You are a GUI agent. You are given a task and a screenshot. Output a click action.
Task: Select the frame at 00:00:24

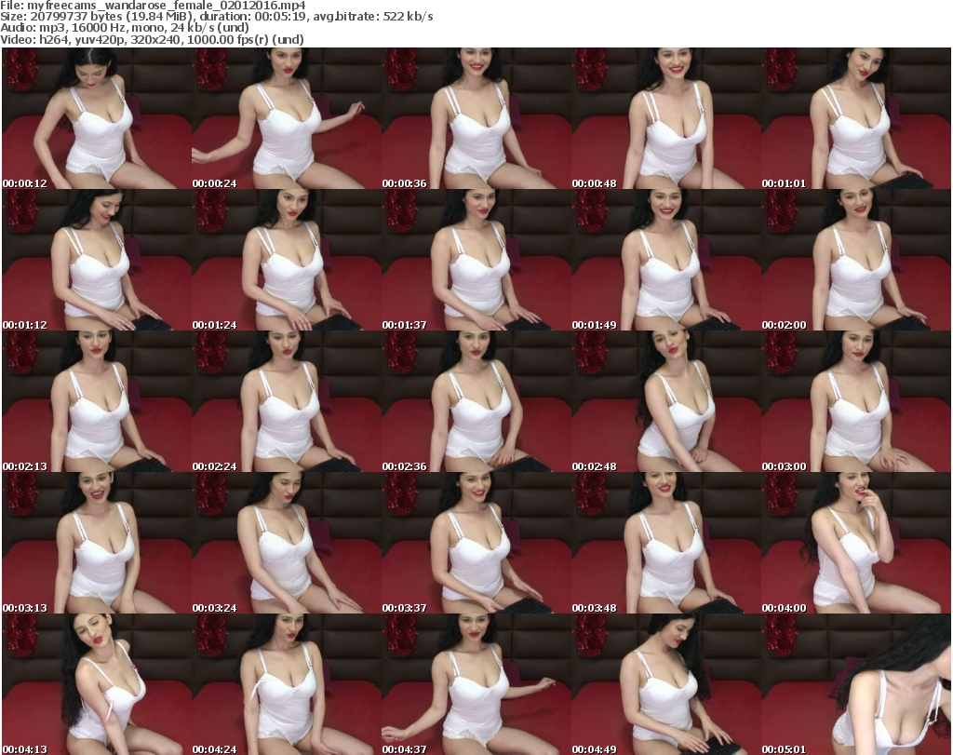pyautogui.click(x=287, y=118)
